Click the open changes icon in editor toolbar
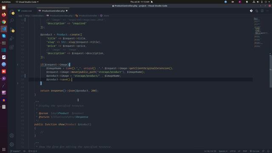This screenshot has width=272, height=153. [257, 11]
